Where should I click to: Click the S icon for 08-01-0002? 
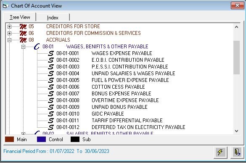[x=51, y=60]
